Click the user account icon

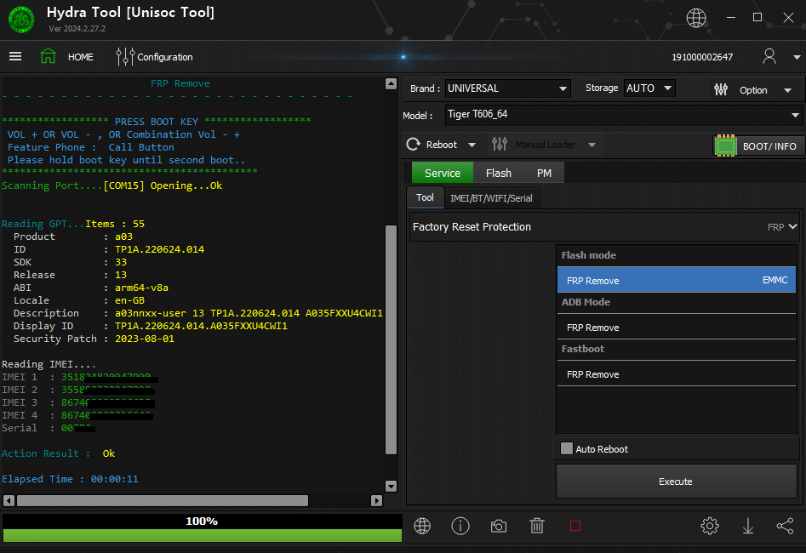tap(769, 57)
